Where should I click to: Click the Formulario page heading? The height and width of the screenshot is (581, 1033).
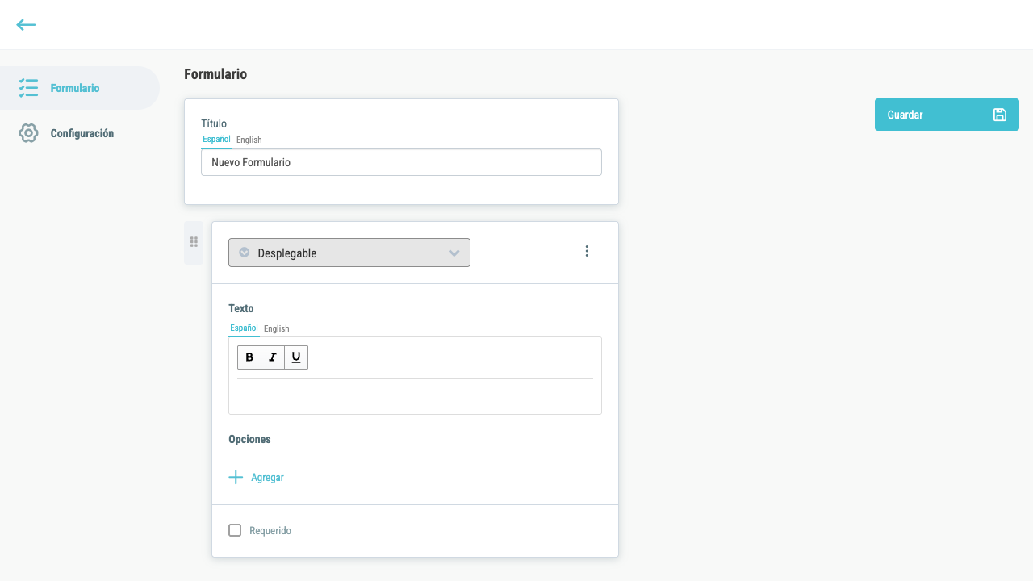point(215,74)
